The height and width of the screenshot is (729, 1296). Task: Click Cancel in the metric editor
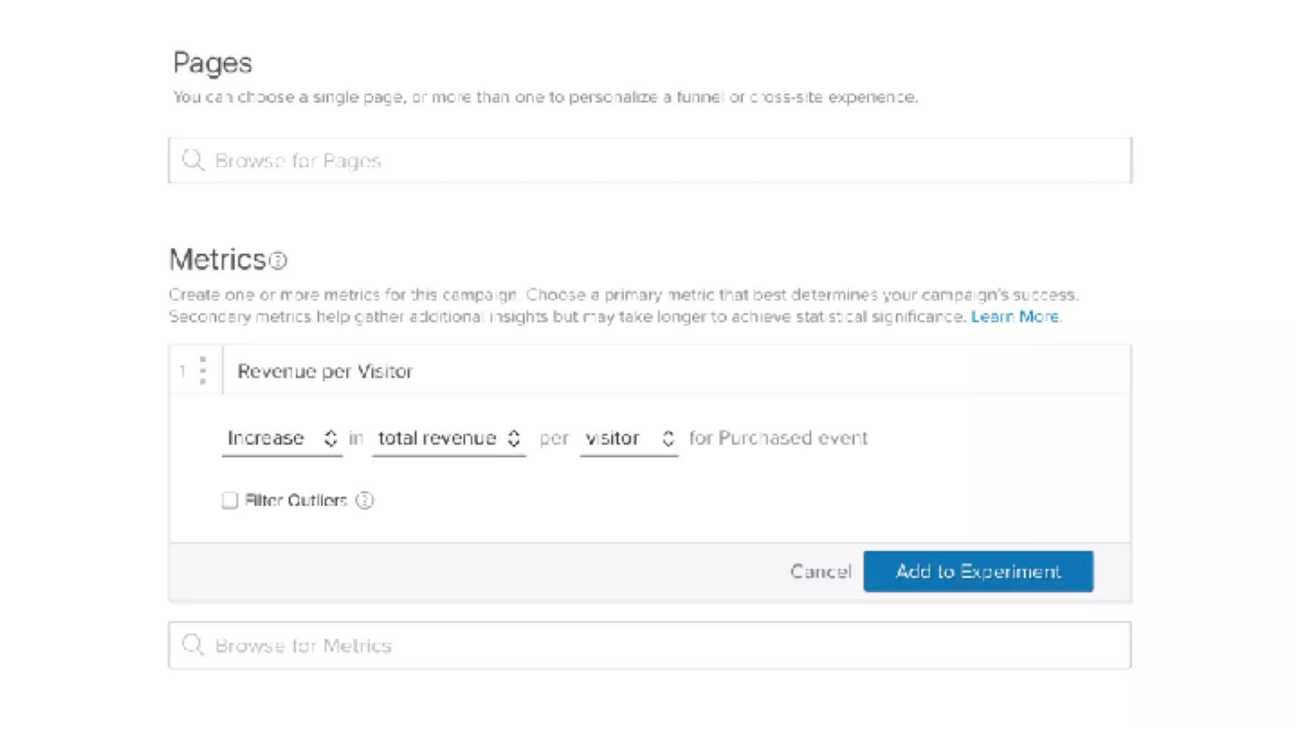820,571
